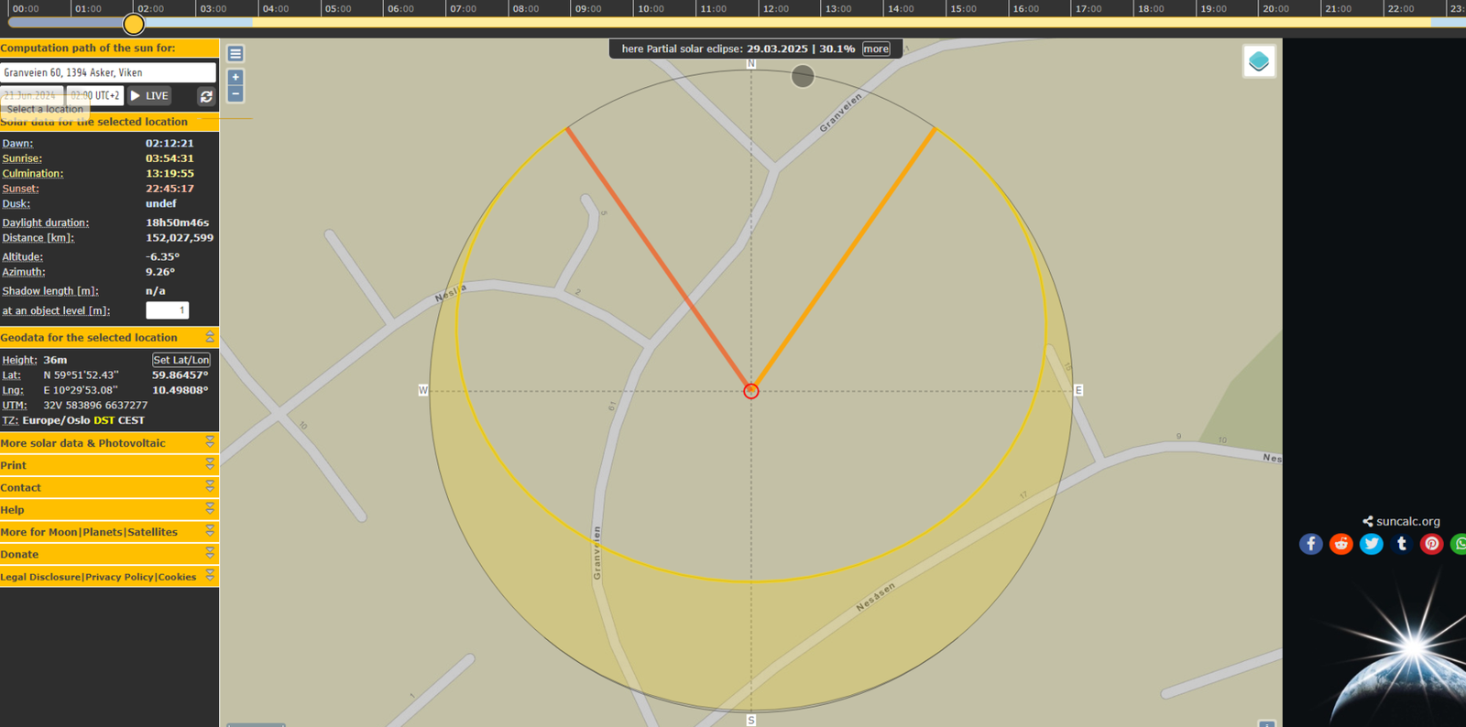Click the yellow time slider handle
The image size is (1466, 727).
click(134, 24)
